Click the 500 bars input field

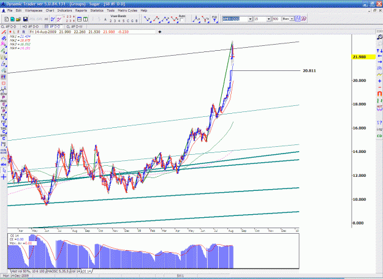coord(276,19)
